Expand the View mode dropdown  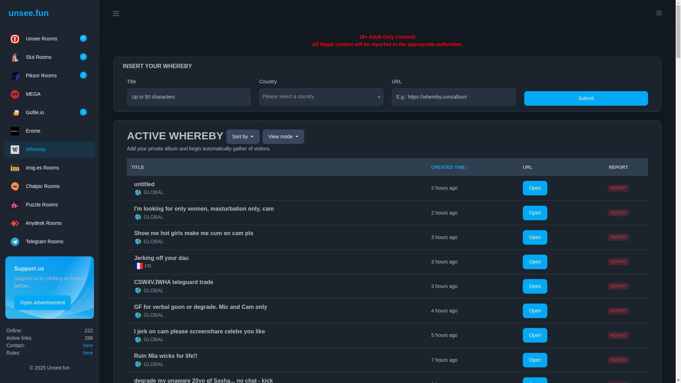tap(283, 137)
